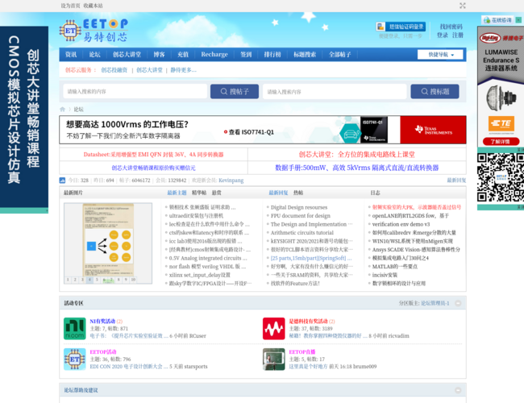Click the 在线咨询 online consult button
Screen dimensions: 524x403
(497, 20)
